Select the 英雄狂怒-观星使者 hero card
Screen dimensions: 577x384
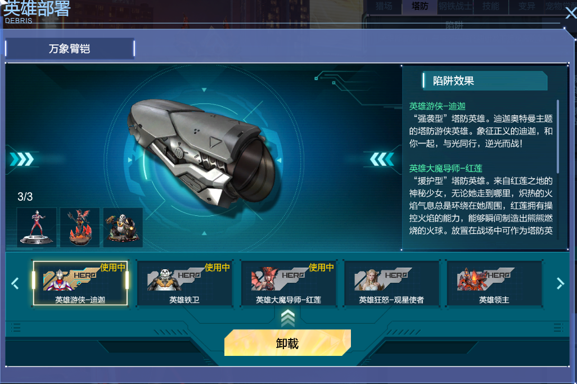391,283
